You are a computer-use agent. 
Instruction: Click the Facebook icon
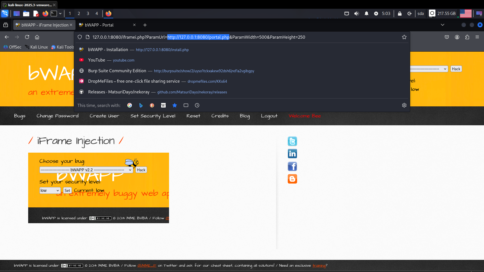(x=292, y=166)
